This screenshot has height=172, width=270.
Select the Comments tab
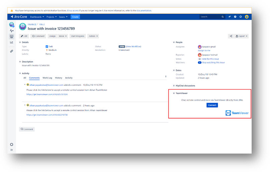coord(34,78)
